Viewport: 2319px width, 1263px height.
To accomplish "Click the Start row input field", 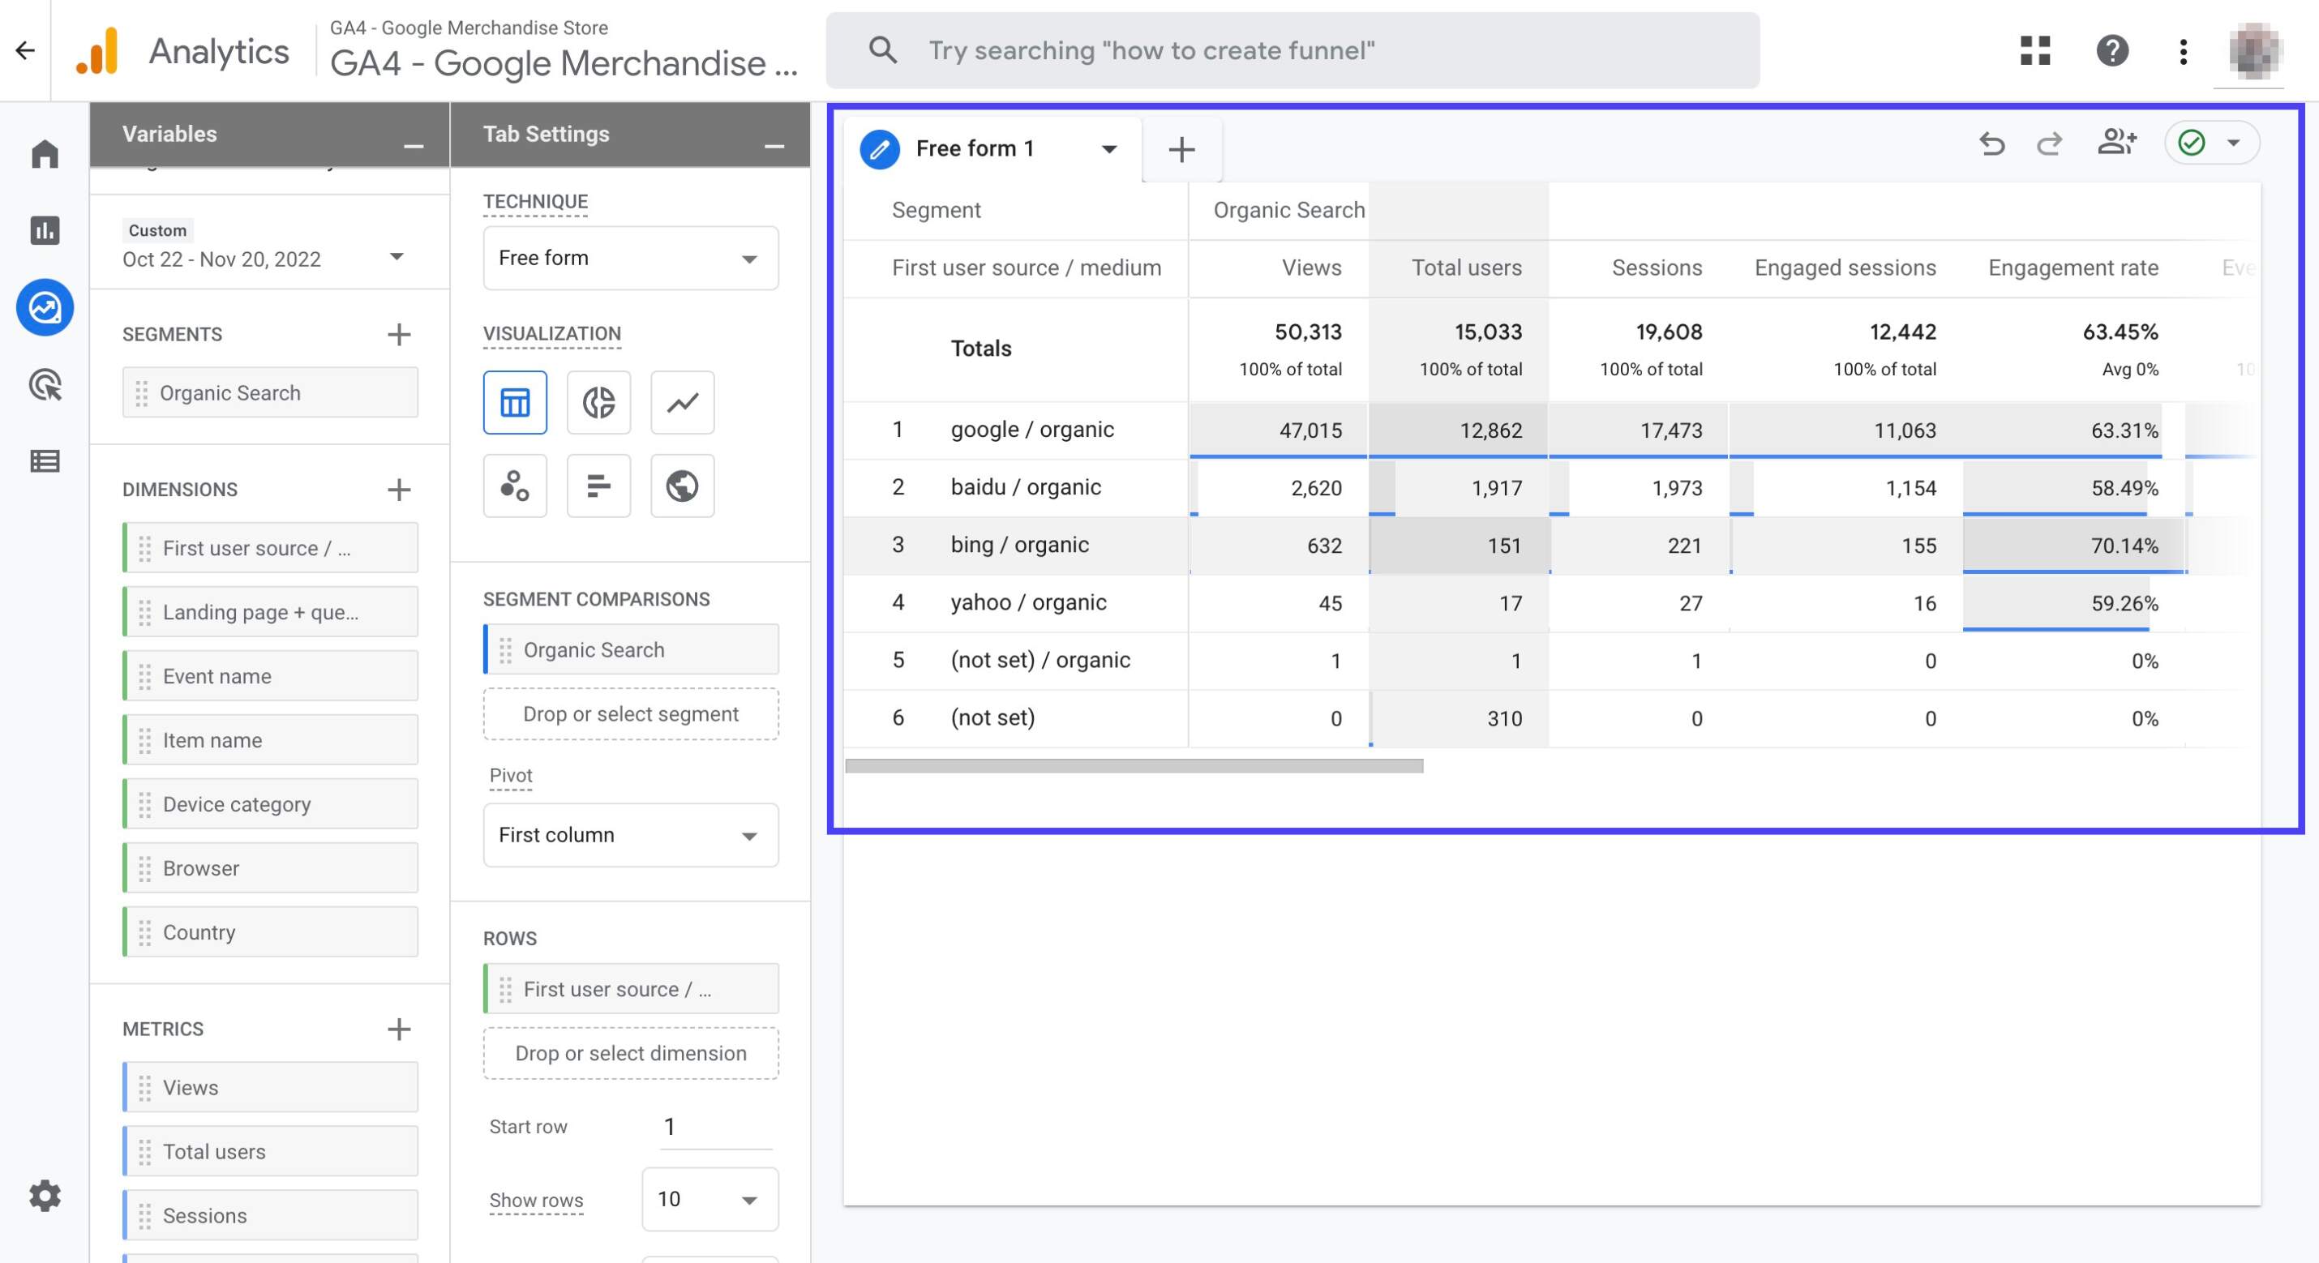I will click(x=716, y=1126).
